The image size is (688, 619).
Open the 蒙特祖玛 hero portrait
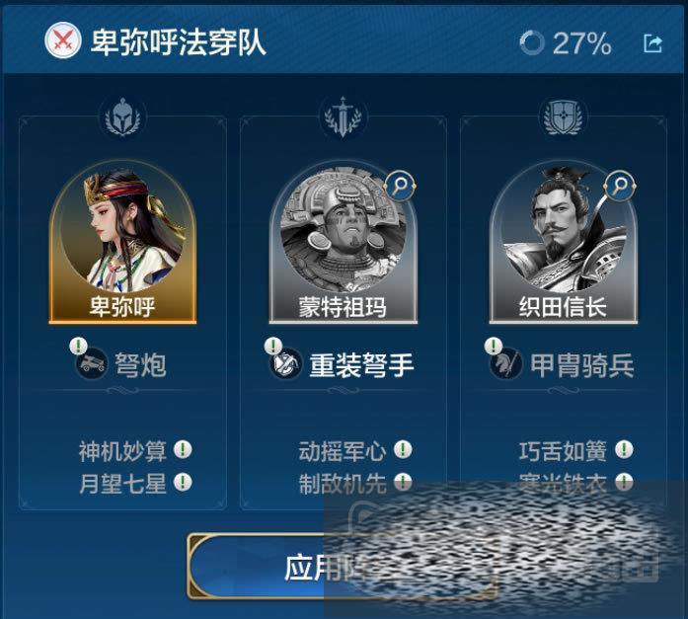point(344,243)
